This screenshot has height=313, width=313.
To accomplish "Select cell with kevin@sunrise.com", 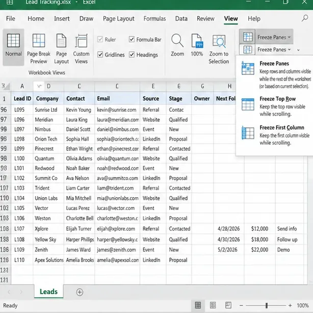I will tap(117, 110).
